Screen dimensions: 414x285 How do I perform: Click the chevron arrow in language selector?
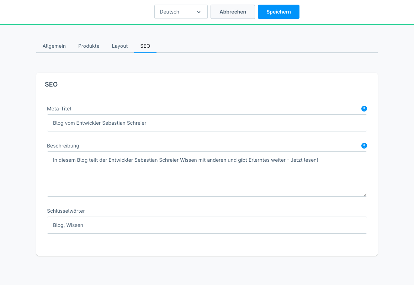(x=199, y=12)
